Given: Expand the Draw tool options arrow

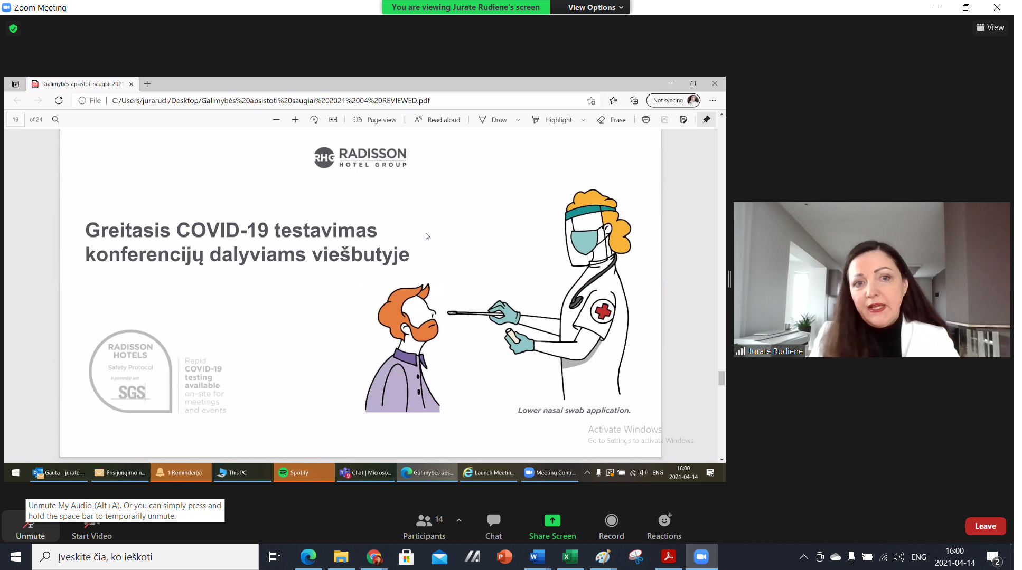Looking at the screenshot, I should (518, 120).
